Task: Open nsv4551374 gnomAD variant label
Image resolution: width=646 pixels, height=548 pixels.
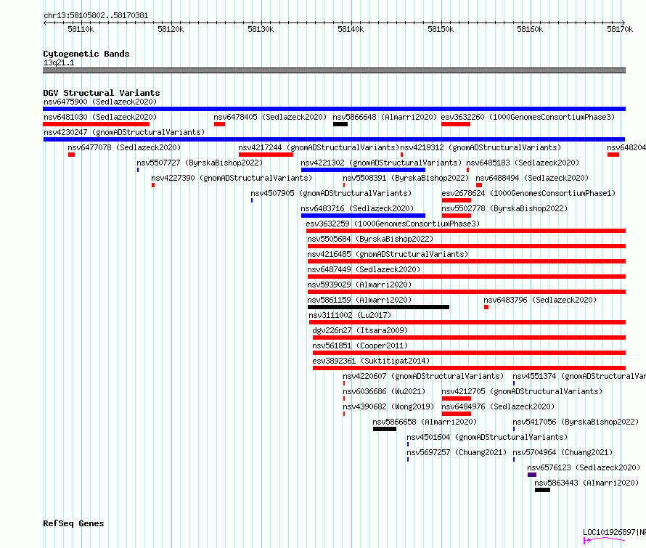Action: (x=578, y=376)
